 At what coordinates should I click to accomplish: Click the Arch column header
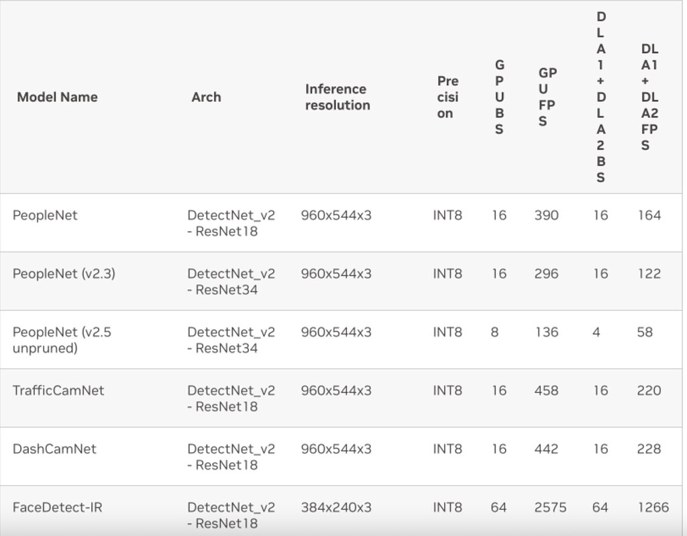207,97
